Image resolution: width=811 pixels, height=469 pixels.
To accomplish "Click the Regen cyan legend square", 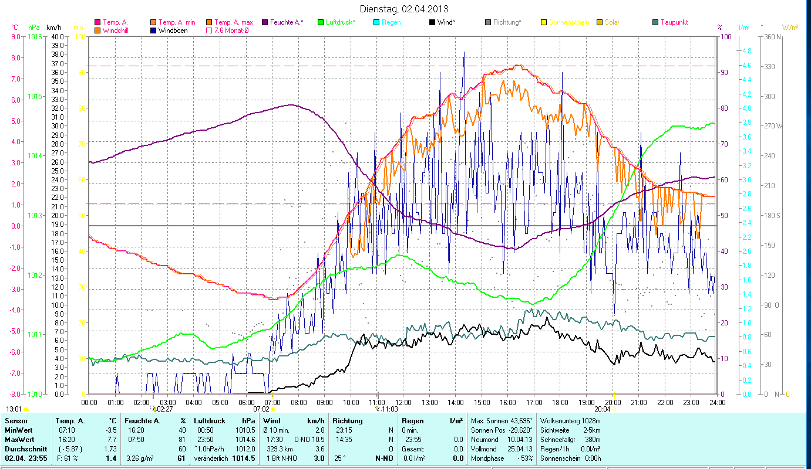I will [x=376, y=23].
